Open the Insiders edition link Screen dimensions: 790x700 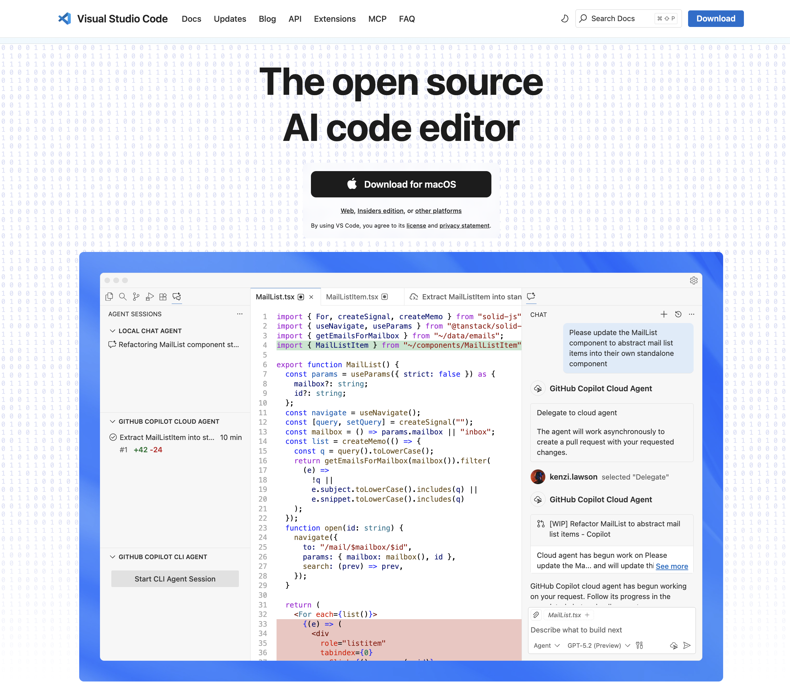pos(380,211)
